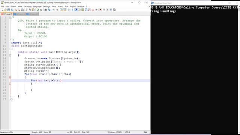Viewport: 240px width, 135px height.
Task: Click 'Java source file' in status bar
Action: tap(6, 132)
